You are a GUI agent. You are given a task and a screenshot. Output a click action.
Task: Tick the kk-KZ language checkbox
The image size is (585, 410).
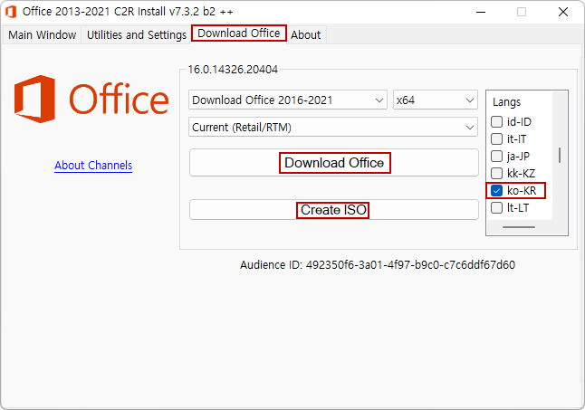pos(496,173)
